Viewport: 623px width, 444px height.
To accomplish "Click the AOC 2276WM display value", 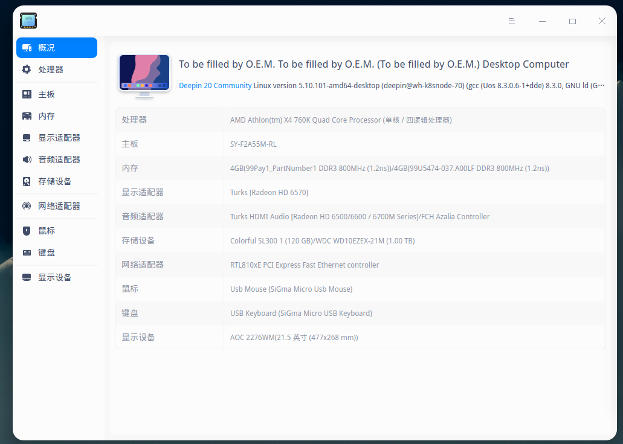I will [294, 338].
